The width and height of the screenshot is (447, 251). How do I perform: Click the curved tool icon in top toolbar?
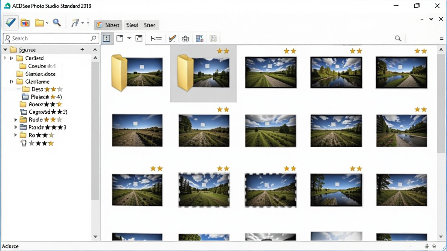(x=75, y=23)
